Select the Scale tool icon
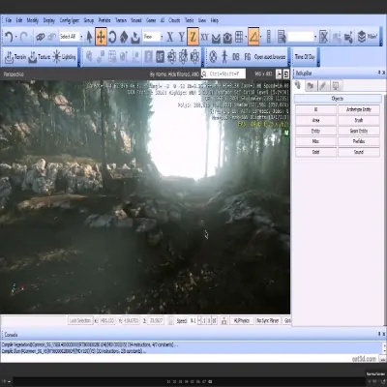The image size is (387, 387). point(124,37)
